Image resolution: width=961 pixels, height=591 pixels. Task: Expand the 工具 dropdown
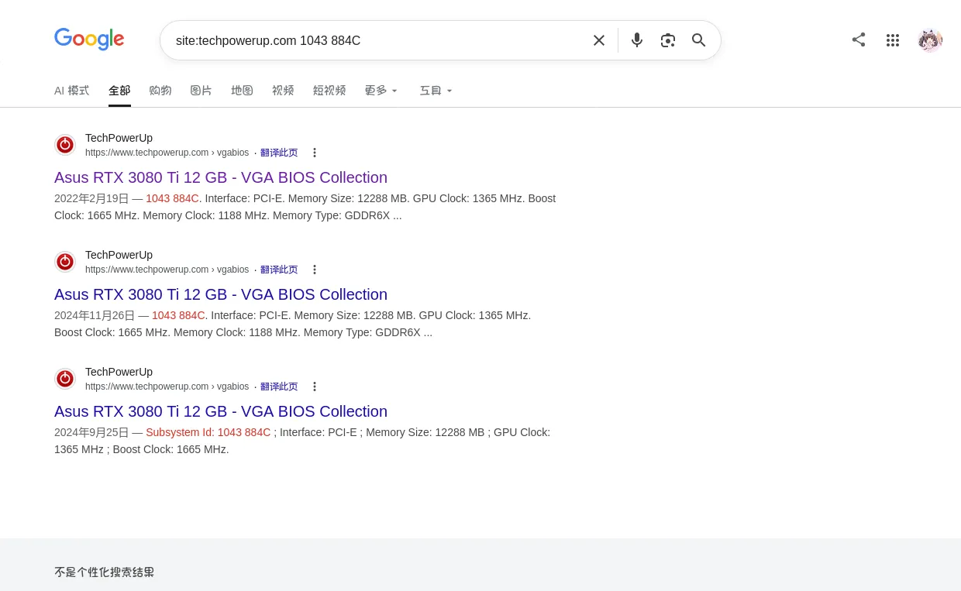[436, 91]
